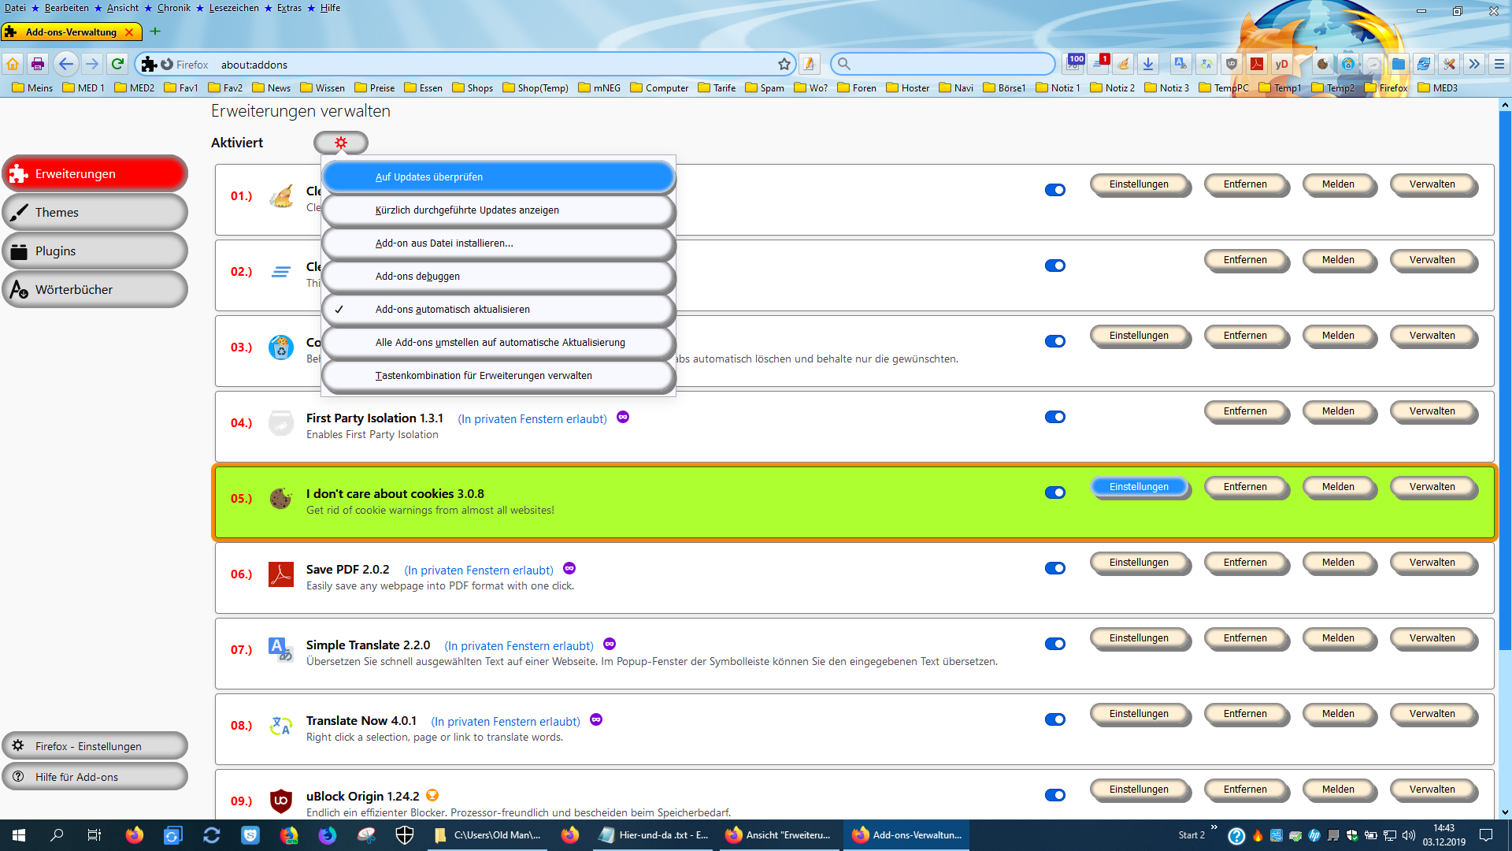Disable the First Party Isolation toggle
Viewport: 1512px width, 851px height.
[1054, 417]
